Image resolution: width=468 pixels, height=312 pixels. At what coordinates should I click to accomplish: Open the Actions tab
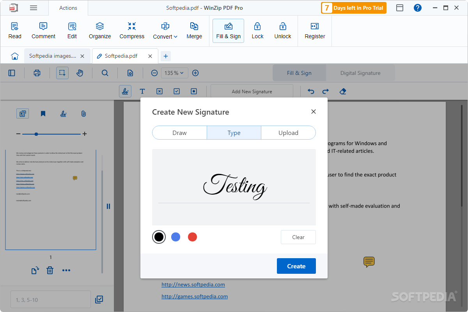coord(68,8)
